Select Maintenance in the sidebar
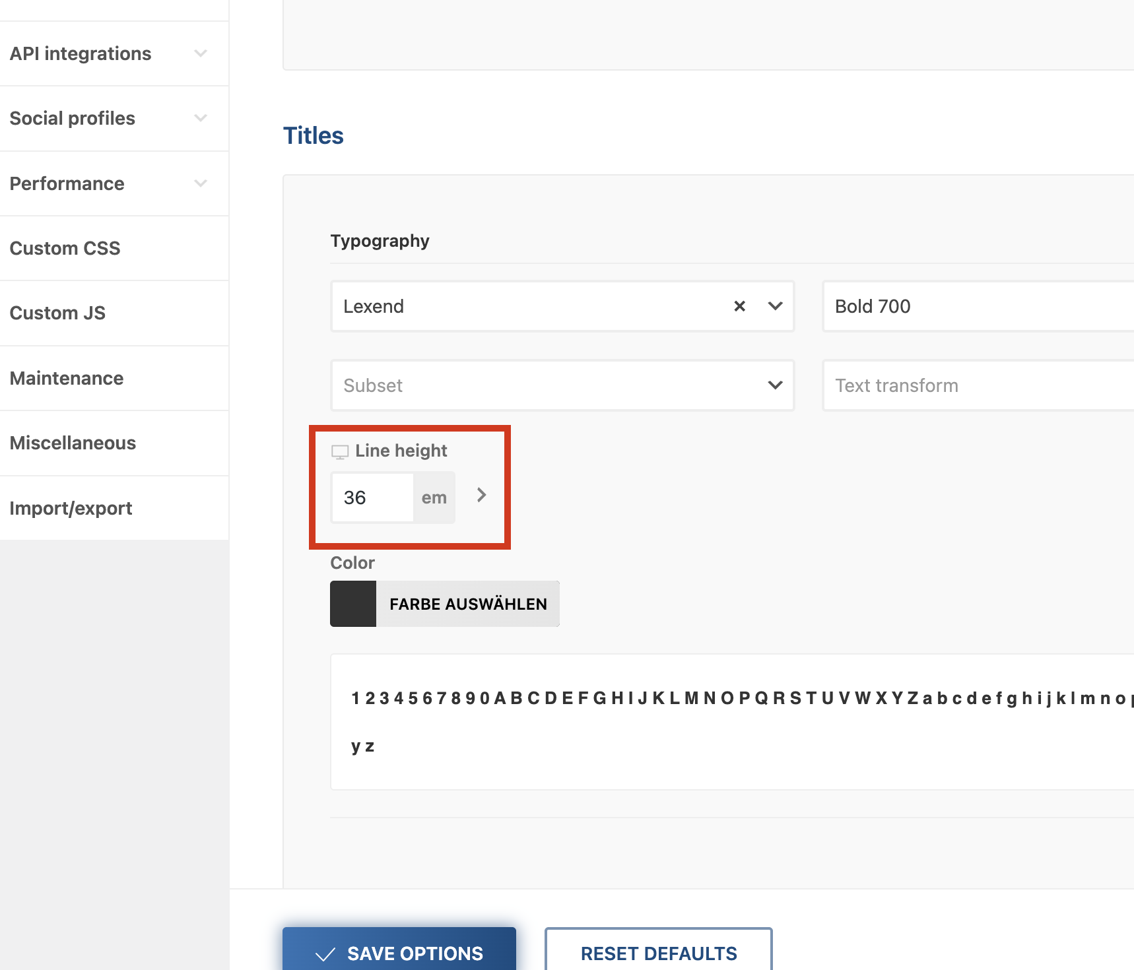Screen dimensions: 1134x970 tap(67, 378)
